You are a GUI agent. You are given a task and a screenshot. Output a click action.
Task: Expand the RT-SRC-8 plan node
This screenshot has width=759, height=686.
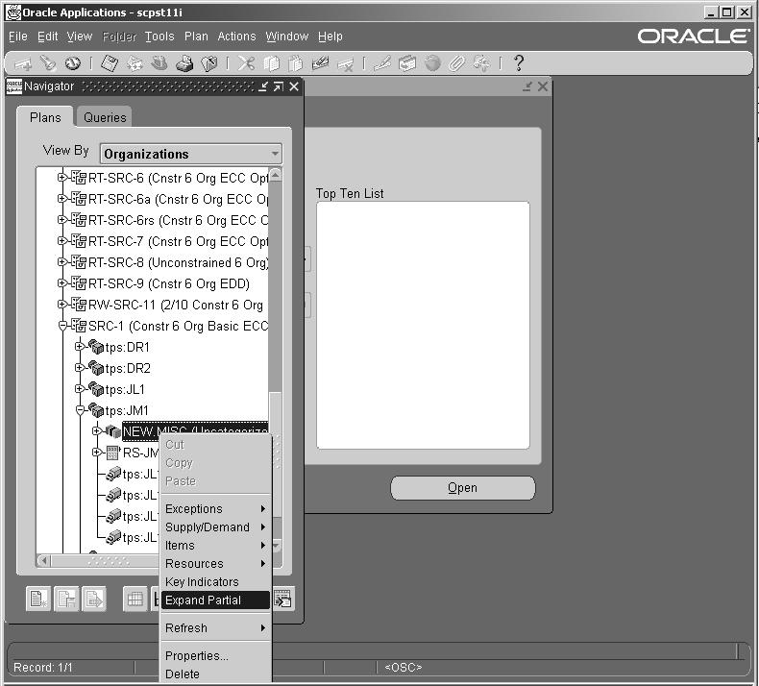coord(61,262)
